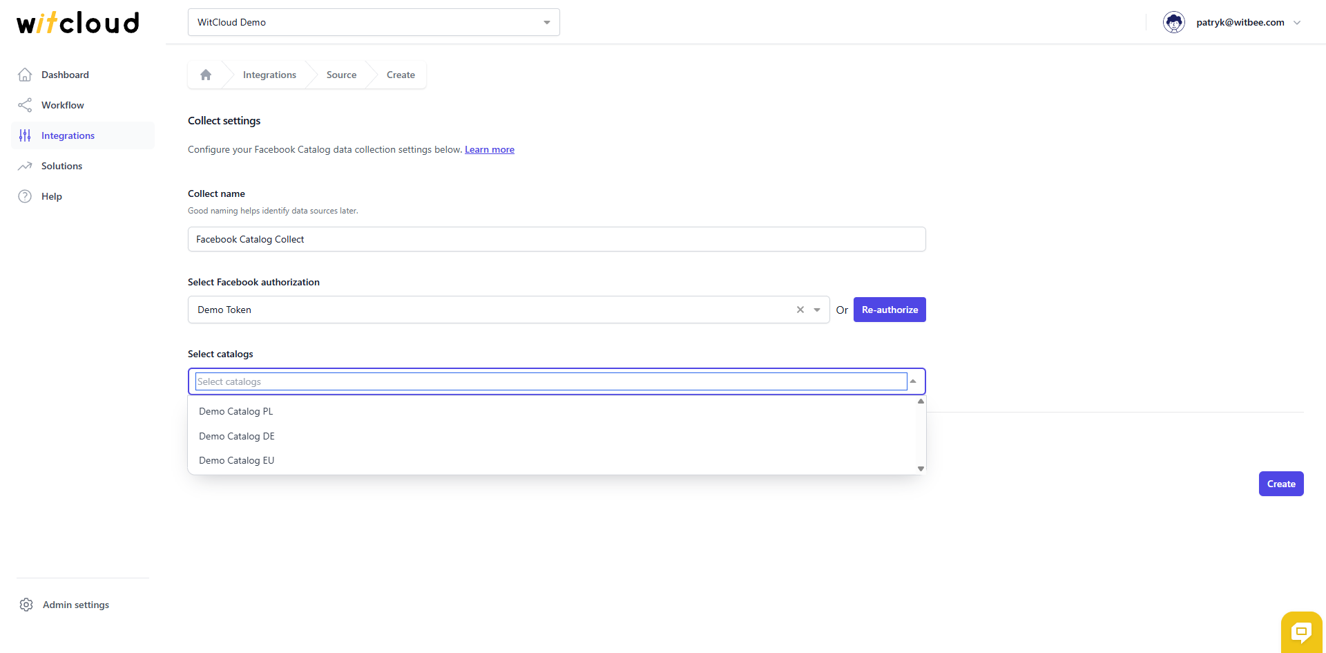The height and width of the screenshot is (653, 1326).
Task: Click the Dashboard house icon in sidebar
Action: pyautogui.click(x=25, y=75)
